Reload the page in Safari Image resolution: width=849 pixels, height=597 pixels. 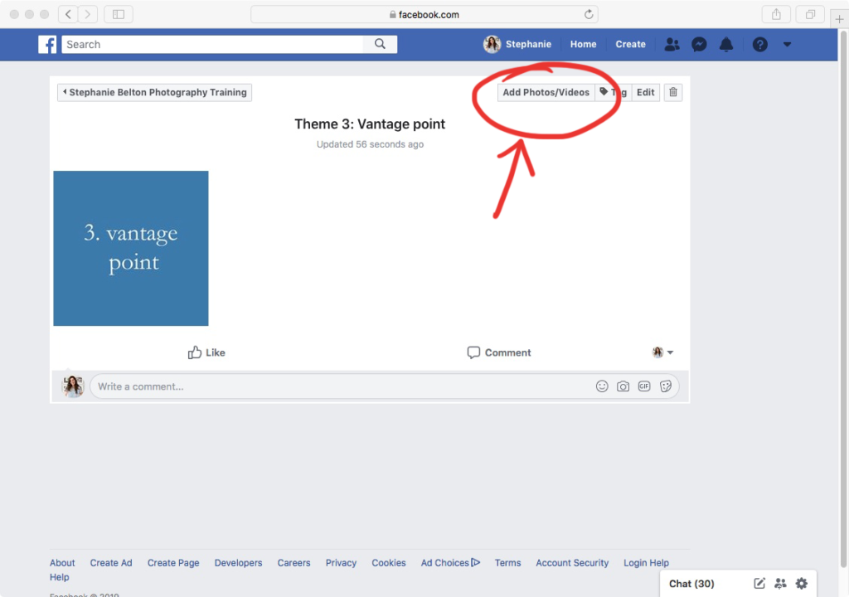[x=589, y=15]
